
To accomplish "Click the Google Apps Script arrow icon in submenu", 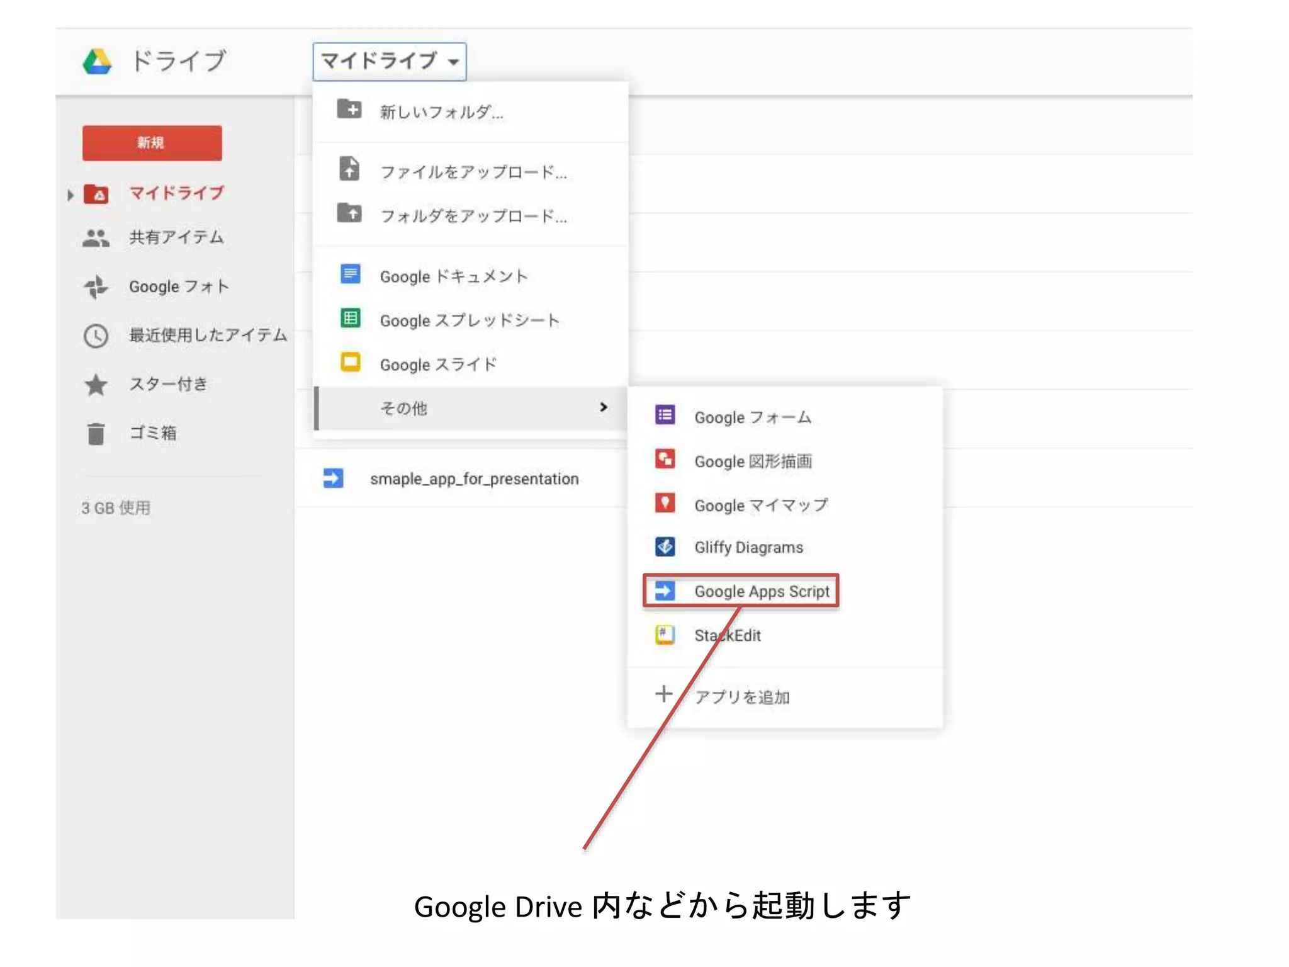I will point(665,591).
